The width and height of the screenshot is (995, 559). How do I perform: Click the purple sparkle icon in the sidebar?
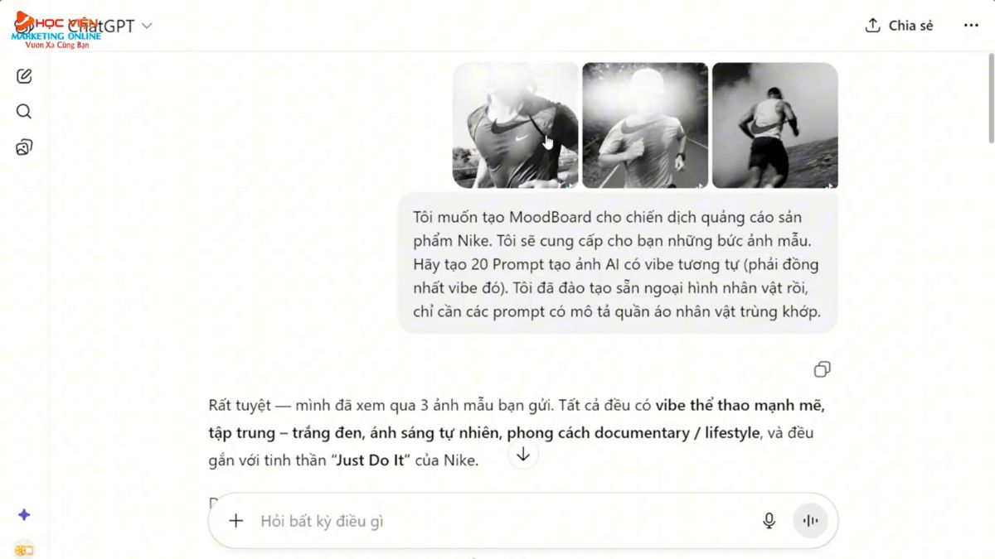(x=24, y=515)
